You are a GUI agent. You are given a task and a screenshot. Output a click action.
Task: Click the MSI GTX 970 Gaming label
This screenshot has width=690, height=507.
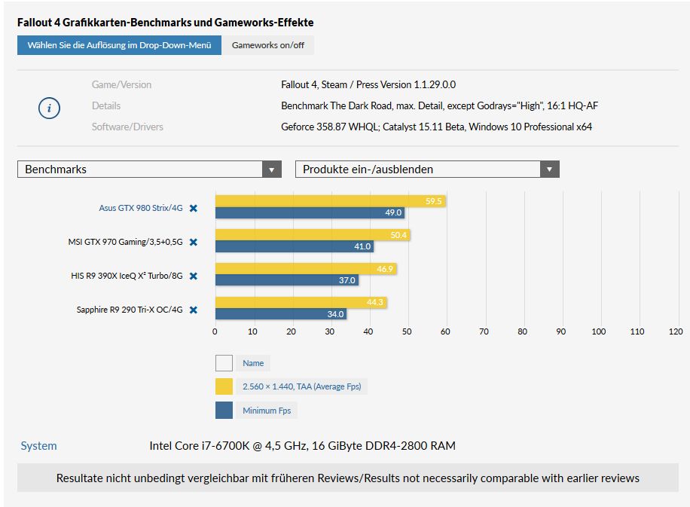click(x=125, y=242)
